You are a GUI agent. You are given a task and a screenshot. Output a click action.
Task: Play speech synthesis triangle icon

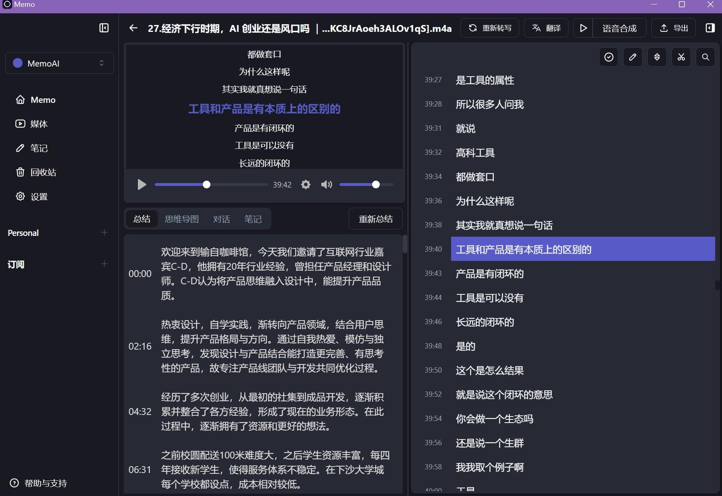coord(583,28)
